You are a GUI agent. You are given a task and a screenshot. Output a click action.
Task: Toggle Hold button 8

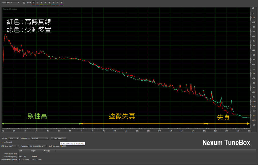pyautogui.click(x=61, y=3)
